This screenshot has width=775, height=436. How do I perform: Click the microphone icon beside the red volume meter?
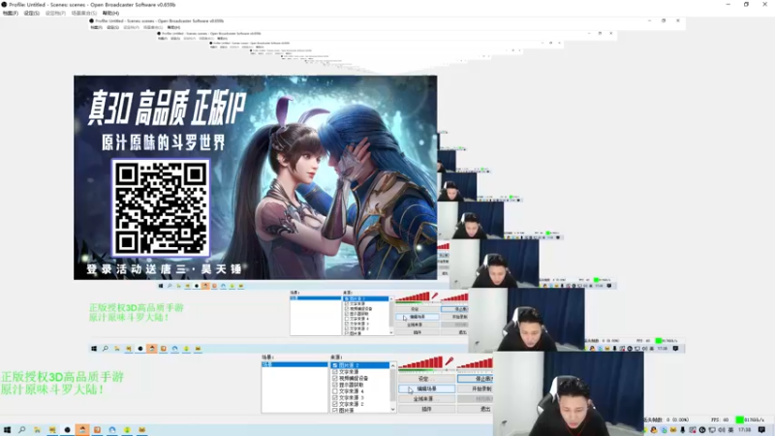point(449,362)
